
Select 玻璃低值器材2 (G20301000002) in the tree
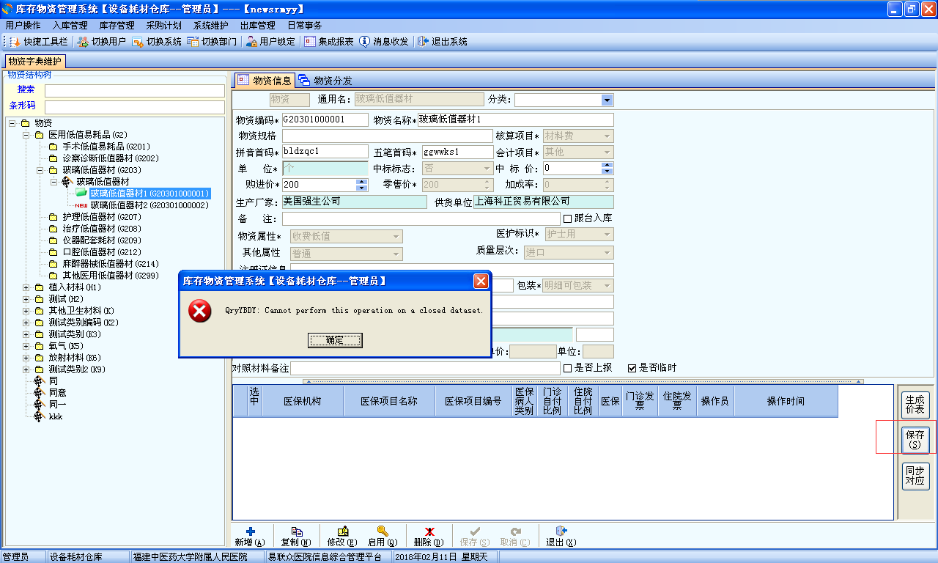pos(149,205)
